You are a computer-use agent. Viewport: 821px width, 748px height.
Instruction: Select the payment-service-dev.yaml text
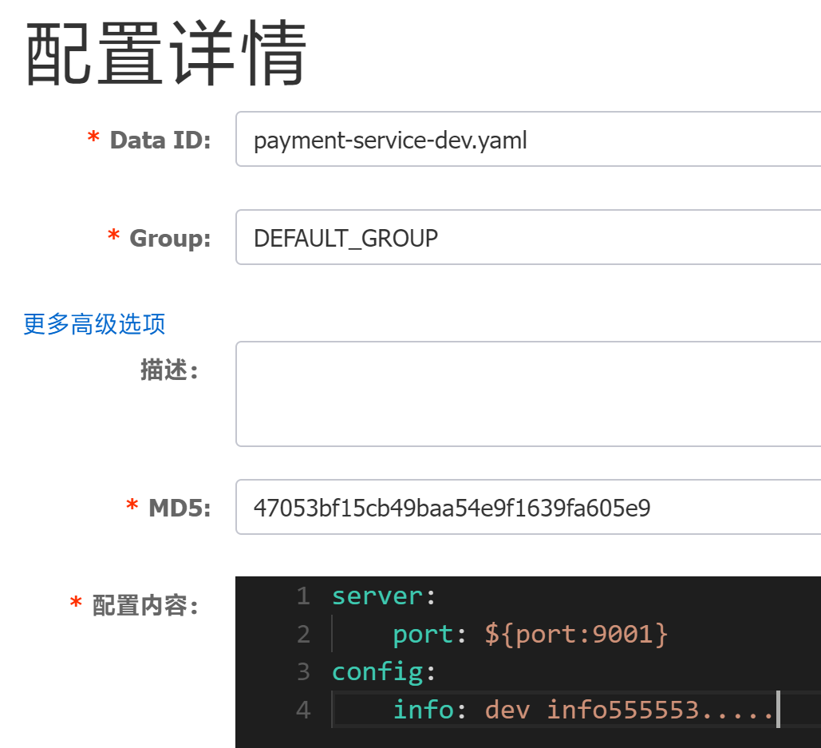390,140
